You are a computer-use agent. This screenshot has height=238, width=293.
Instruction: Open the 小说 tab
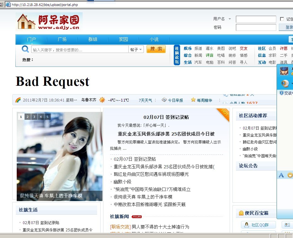coord(154,39)
